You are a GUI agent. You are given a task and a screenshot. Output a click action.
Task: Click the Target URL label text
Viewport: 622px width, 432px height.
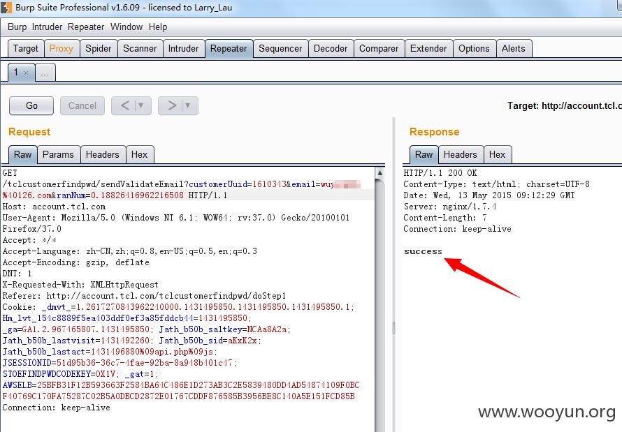(x=564, y=105)
